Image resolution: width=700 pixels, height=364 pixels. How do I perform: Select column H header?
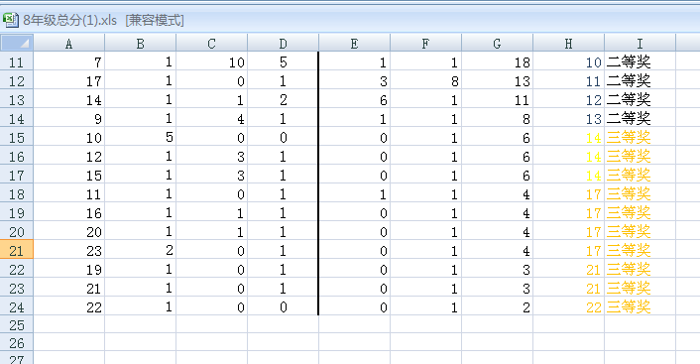click(x=568, y=44)
